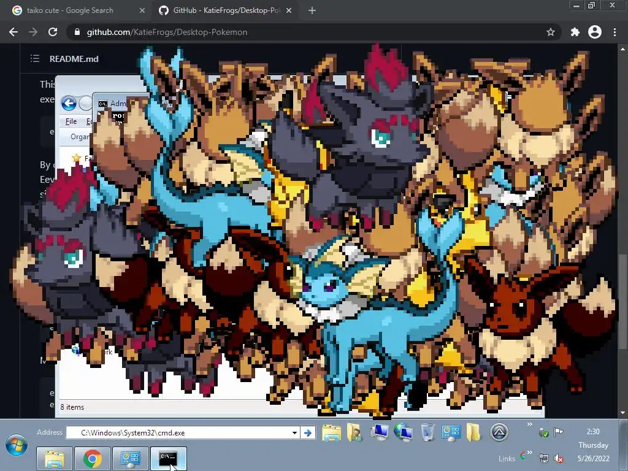The image size is (628, 471).
Task: Open the yellow folder toolbar icon
Action: [473, 432]
